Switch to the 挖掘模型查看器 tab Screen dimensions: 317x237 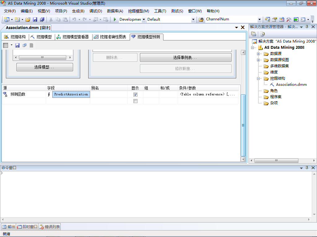[x=73, y=37]
